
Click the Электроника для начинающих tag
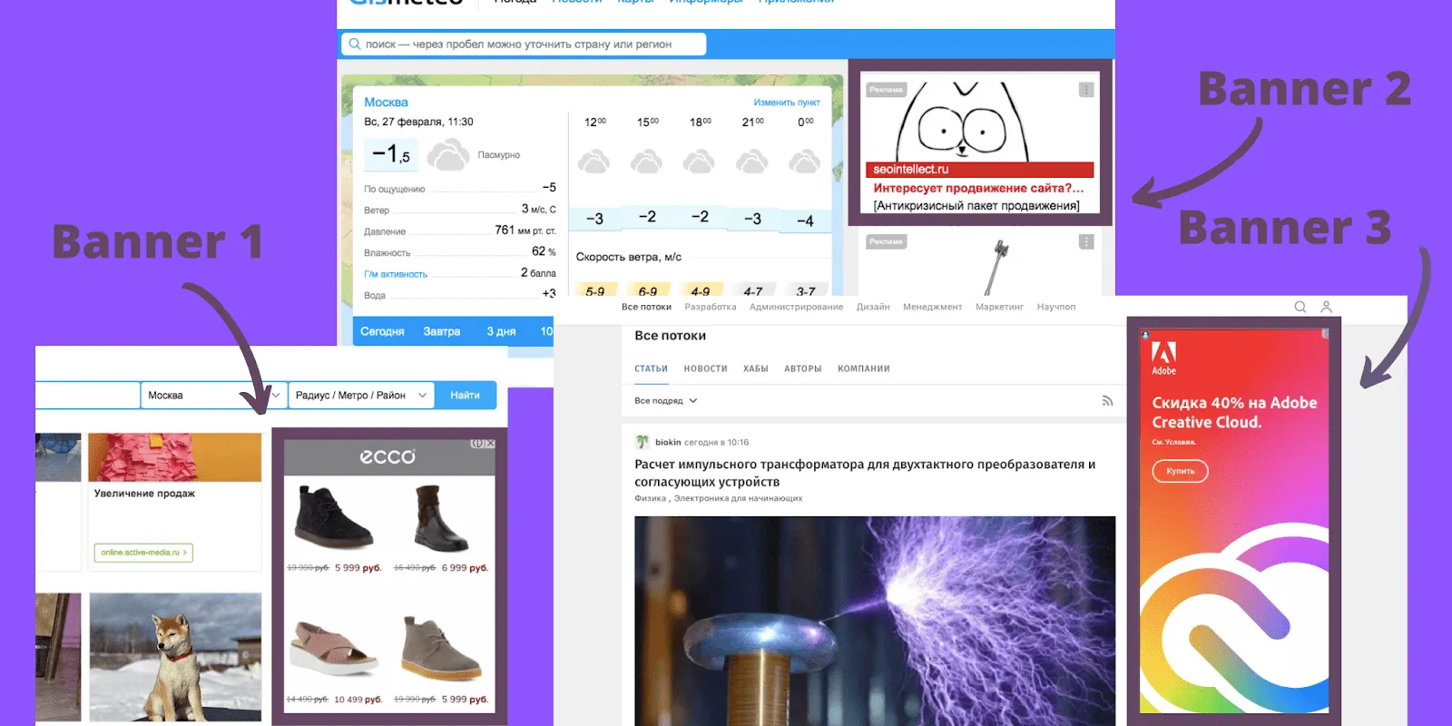[738, 498]
